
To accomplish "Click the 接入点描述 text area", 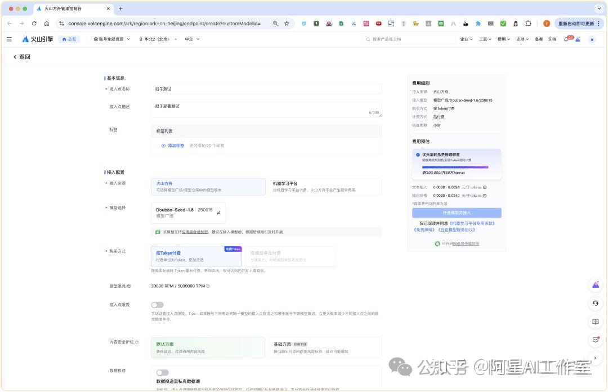I will point(266,110).
